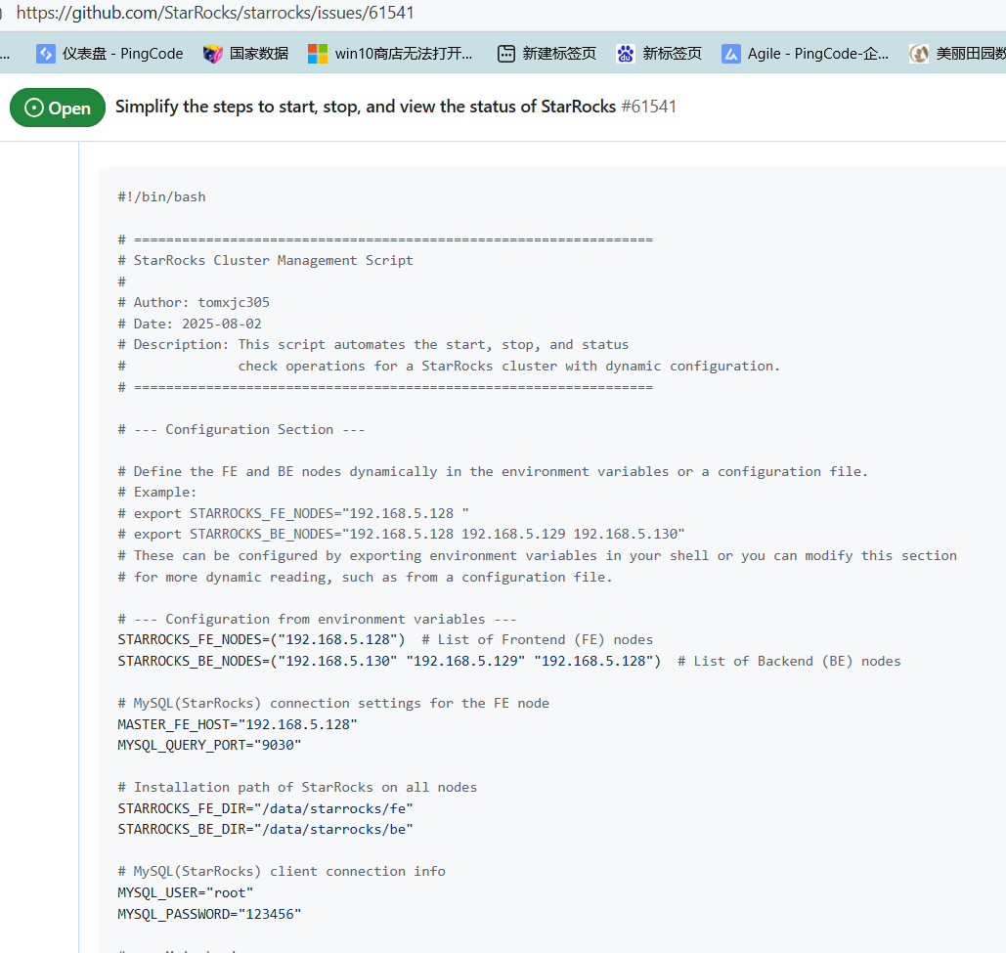The width and height of the screenshot is (1006, 953).
Task: Click the '# Example:' comment line
Action: [x=157, y=492]
